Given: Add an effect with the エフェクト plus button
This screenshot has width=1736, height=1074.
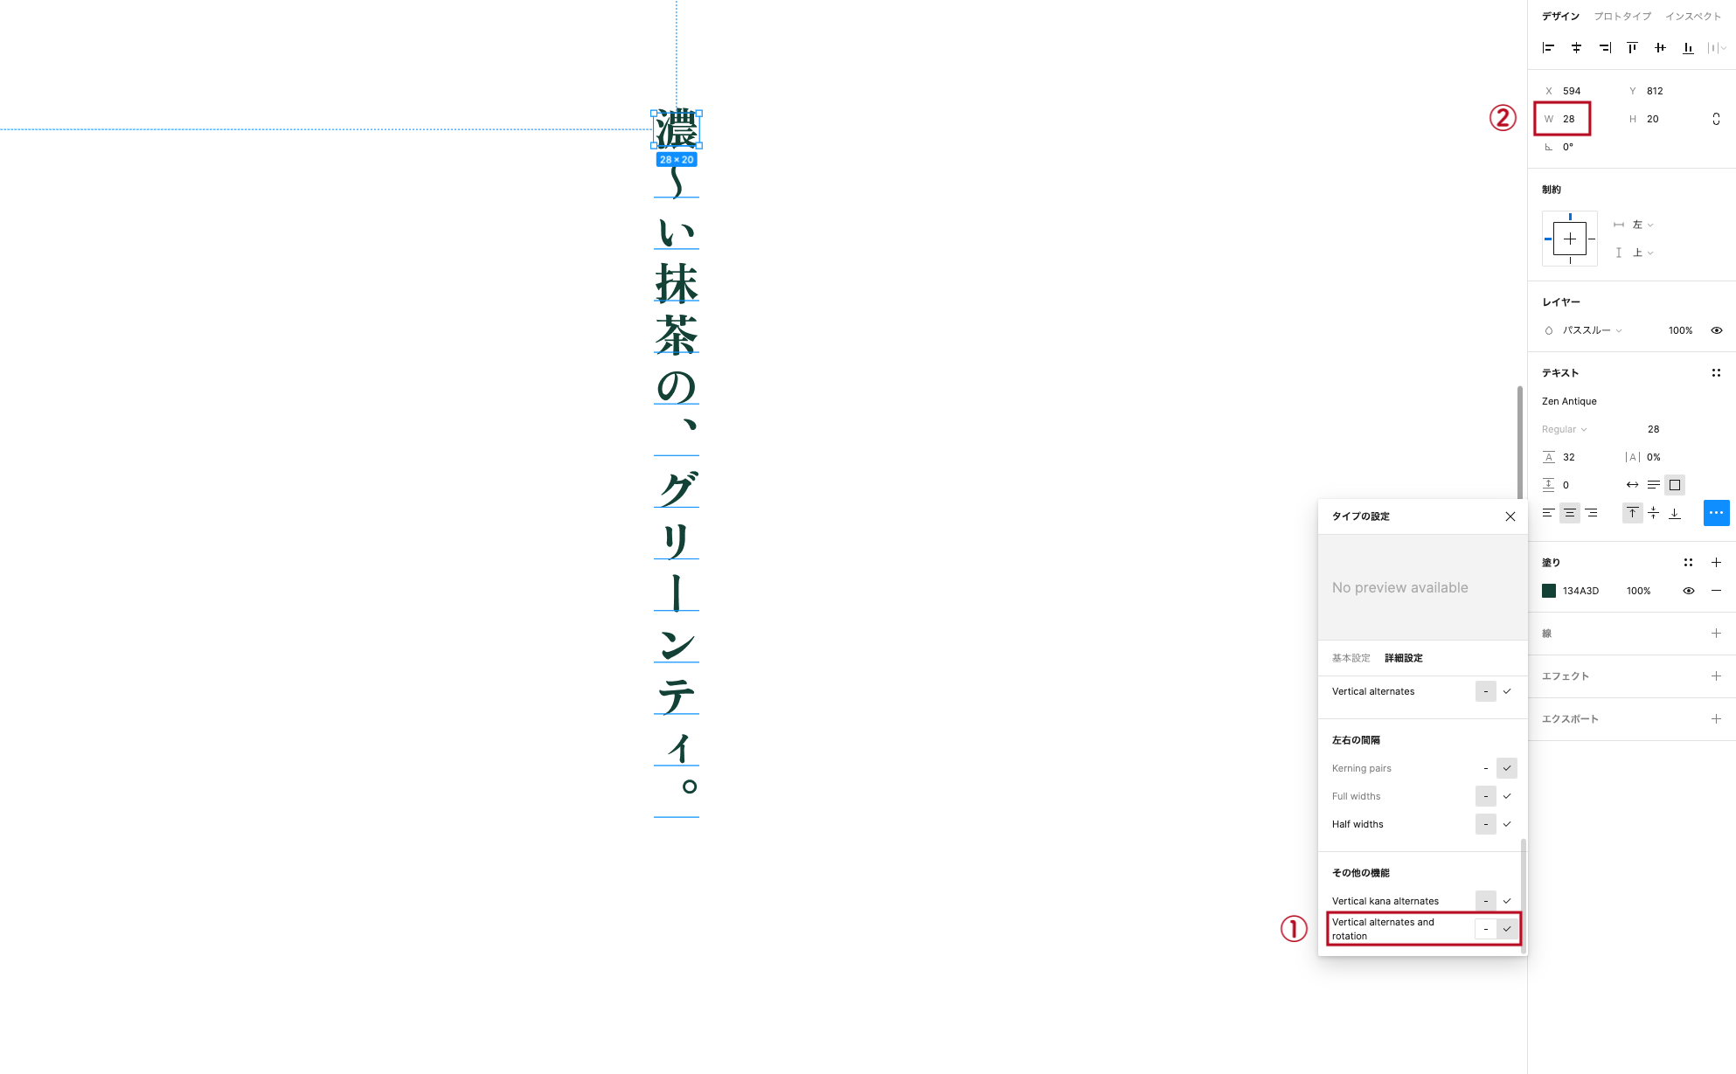Looking at the screenshot, I should pos(1716,676).
